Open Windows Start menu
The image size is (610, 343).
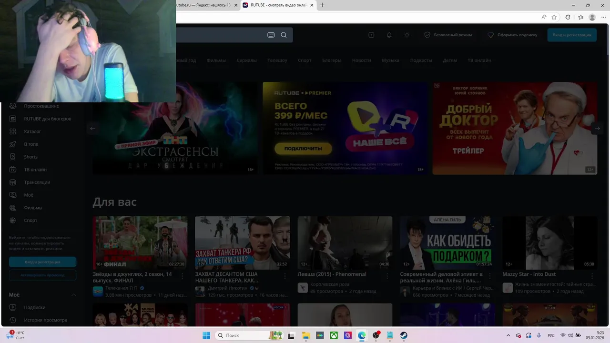tap(206, 335)
